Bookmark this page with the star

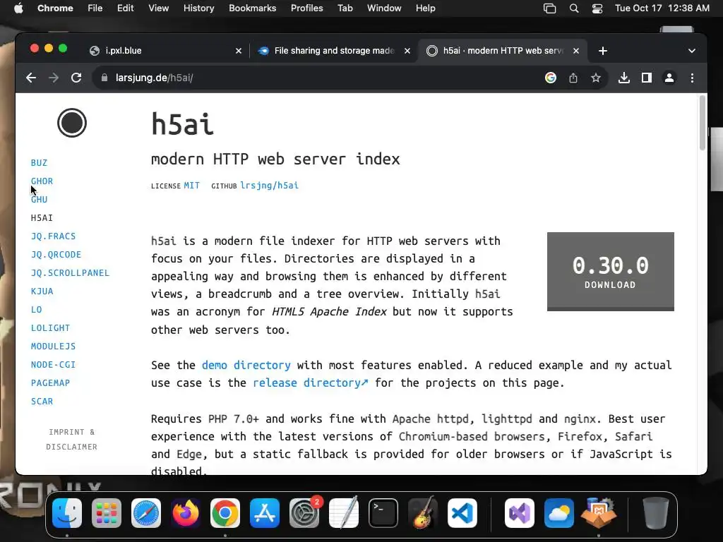(x=596, y=78)
